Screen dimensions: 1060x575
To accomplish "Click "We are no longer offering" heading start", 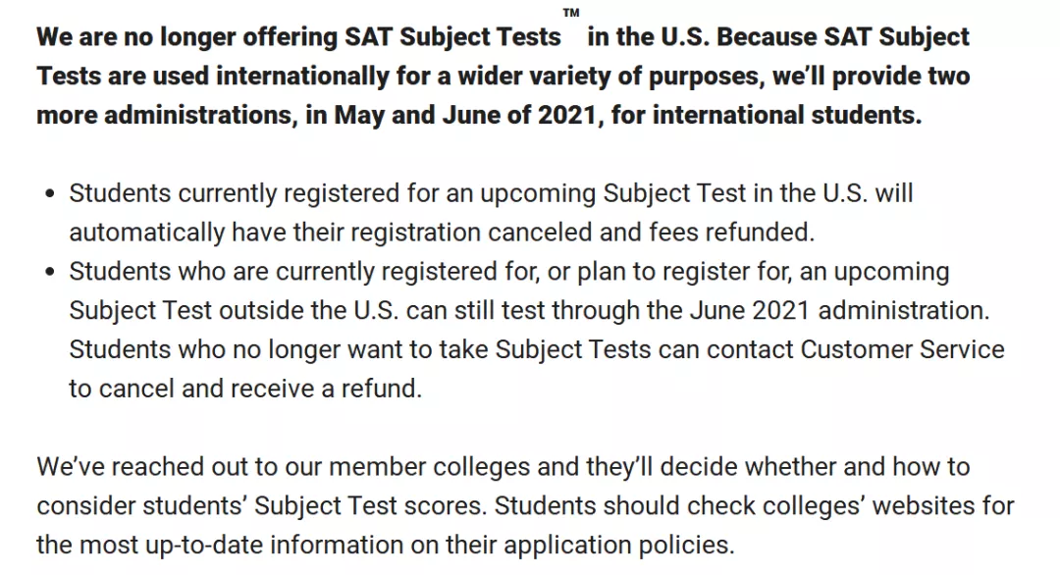I will 187,37.
